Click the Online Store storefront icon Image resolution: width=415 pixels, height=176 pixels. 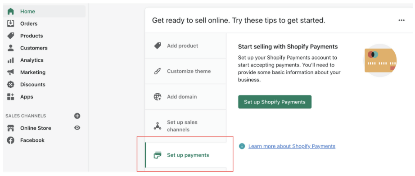[x=11, y=128]
